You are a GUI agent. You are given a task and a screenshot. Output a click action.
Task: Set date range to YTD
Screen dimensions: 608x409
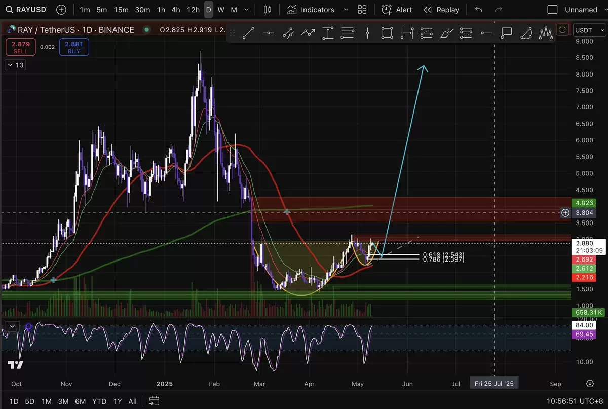pos(99,401)
